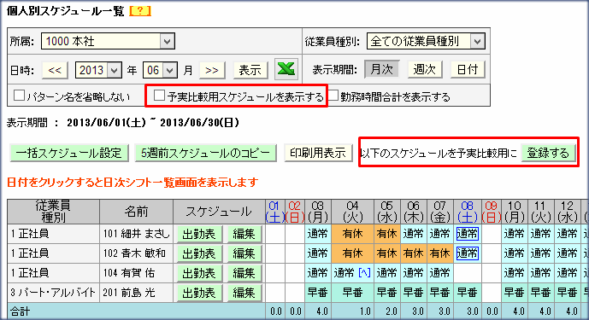Open 出勤表 for 細井 まさし
589x320 pixels.
pyautogui.click(x=199, y=234)
